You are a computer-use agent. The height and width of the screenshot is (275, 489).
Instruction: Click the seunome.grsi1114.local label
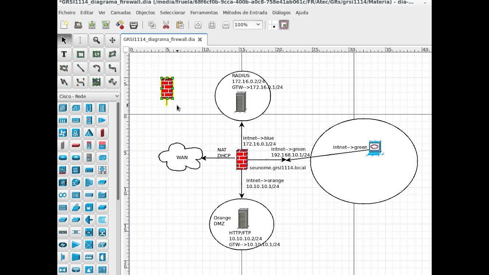(277, 168)
